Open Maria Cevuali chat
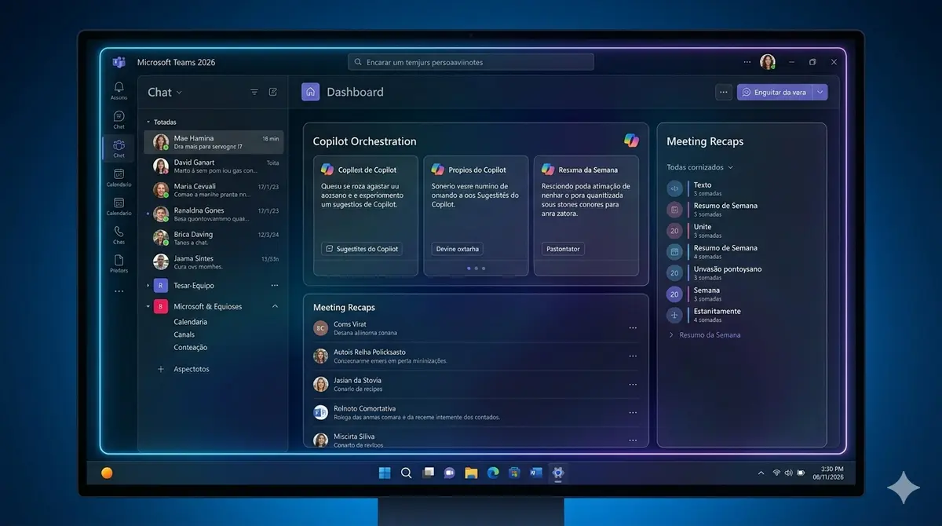The height and width of the screenshot is (526, 942). coord(214,190)
